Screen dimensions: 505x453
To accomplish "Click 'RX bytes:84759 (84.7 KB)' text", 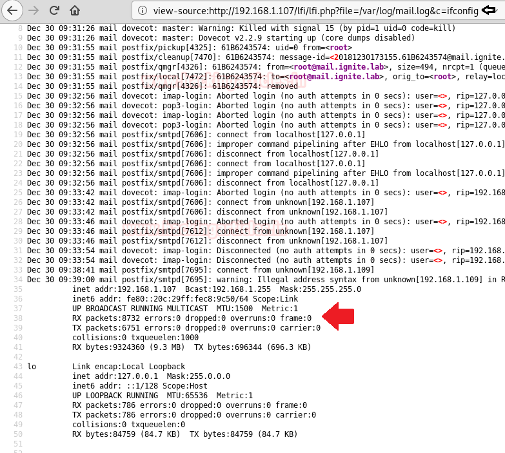I will (126, 434).
